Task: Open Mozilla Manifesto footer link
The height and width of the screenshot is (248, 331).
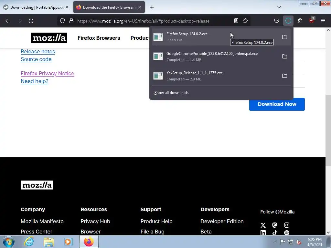Action: click(42, 221)
